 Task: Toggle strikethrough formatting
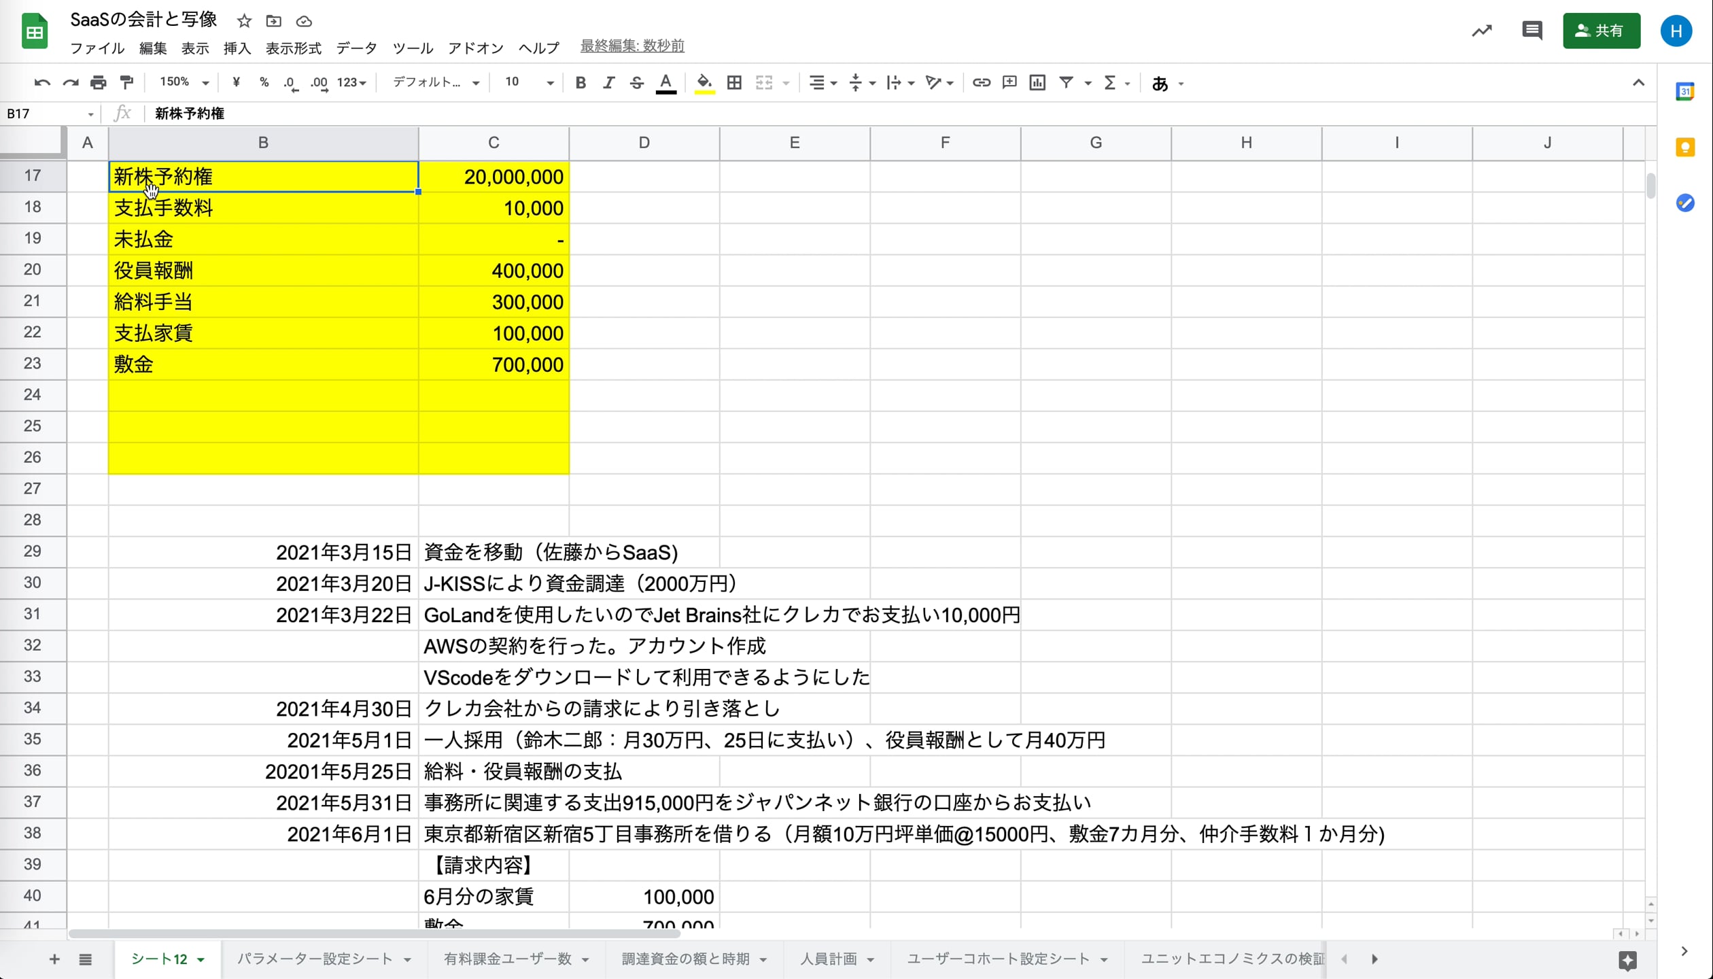coord(636,83)
